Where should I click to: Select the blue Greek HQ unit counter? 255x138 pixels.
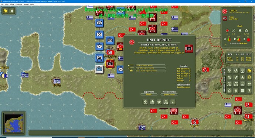click(x=110, y=40)
